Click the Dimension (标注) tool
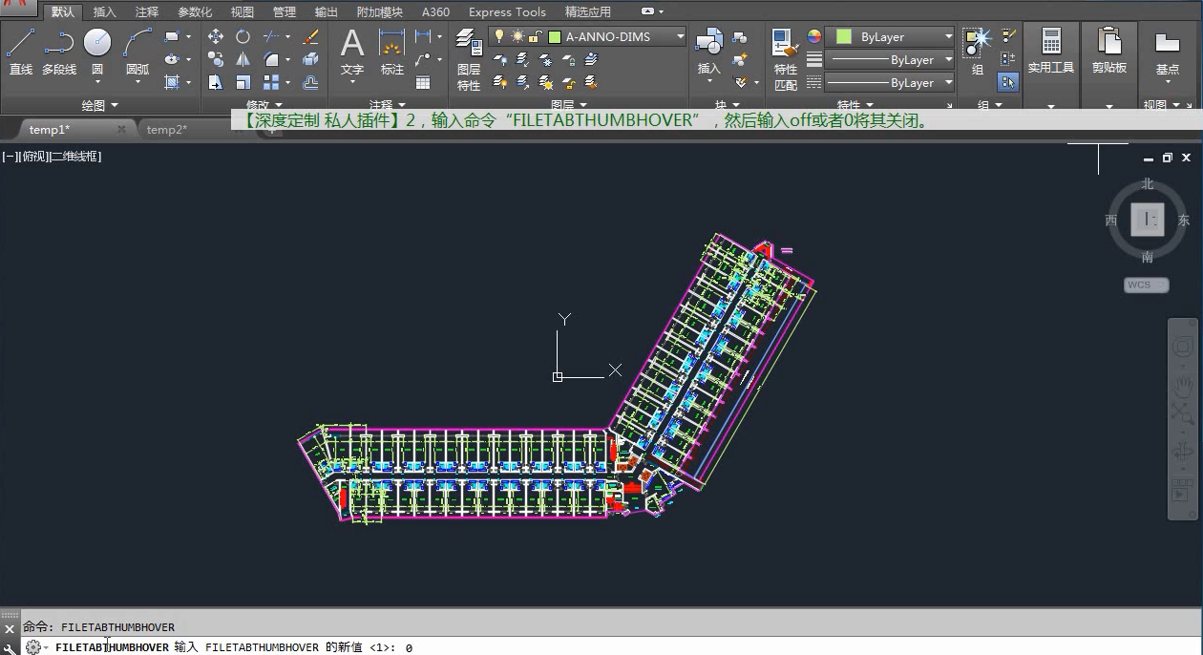Screen dimensions: 1203x655 point(392,52)
